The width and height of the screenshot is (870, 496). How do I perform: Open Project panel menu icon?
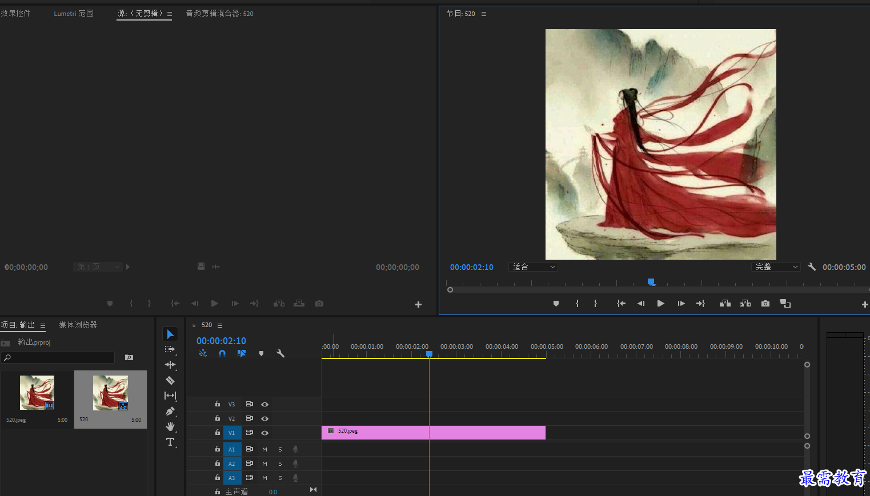coord(43,325)
